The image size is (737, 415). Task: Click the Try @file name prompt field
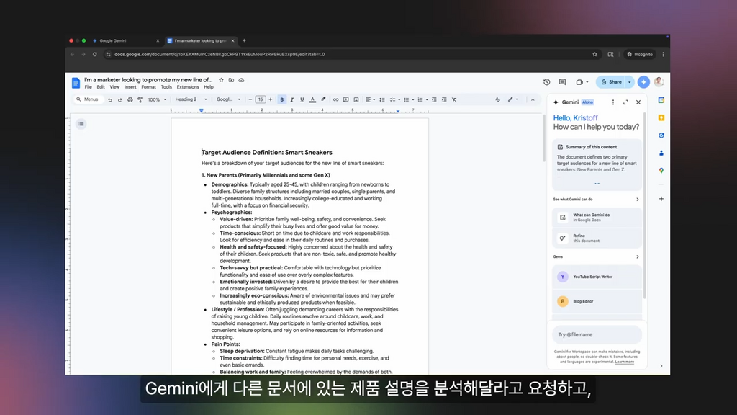[597, 334]
